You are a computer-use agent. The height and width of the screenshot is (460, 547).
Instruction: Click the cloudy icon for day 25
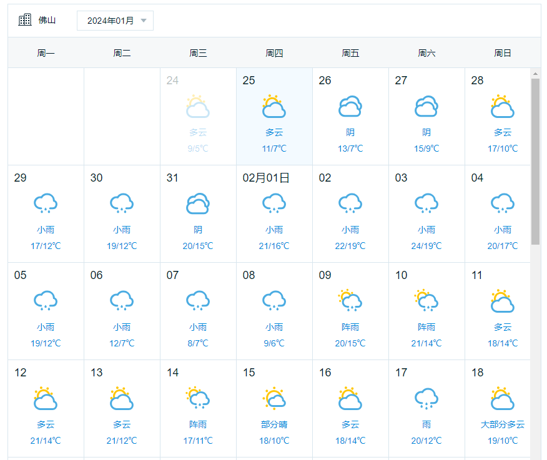pos(274,106)
